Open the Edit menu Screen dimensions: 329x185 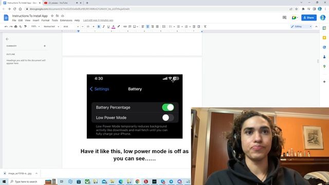point(21,21)
